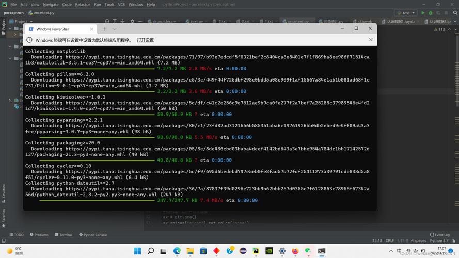Click Run with Coverage icon in PyCharm

(x=438, y=13)
